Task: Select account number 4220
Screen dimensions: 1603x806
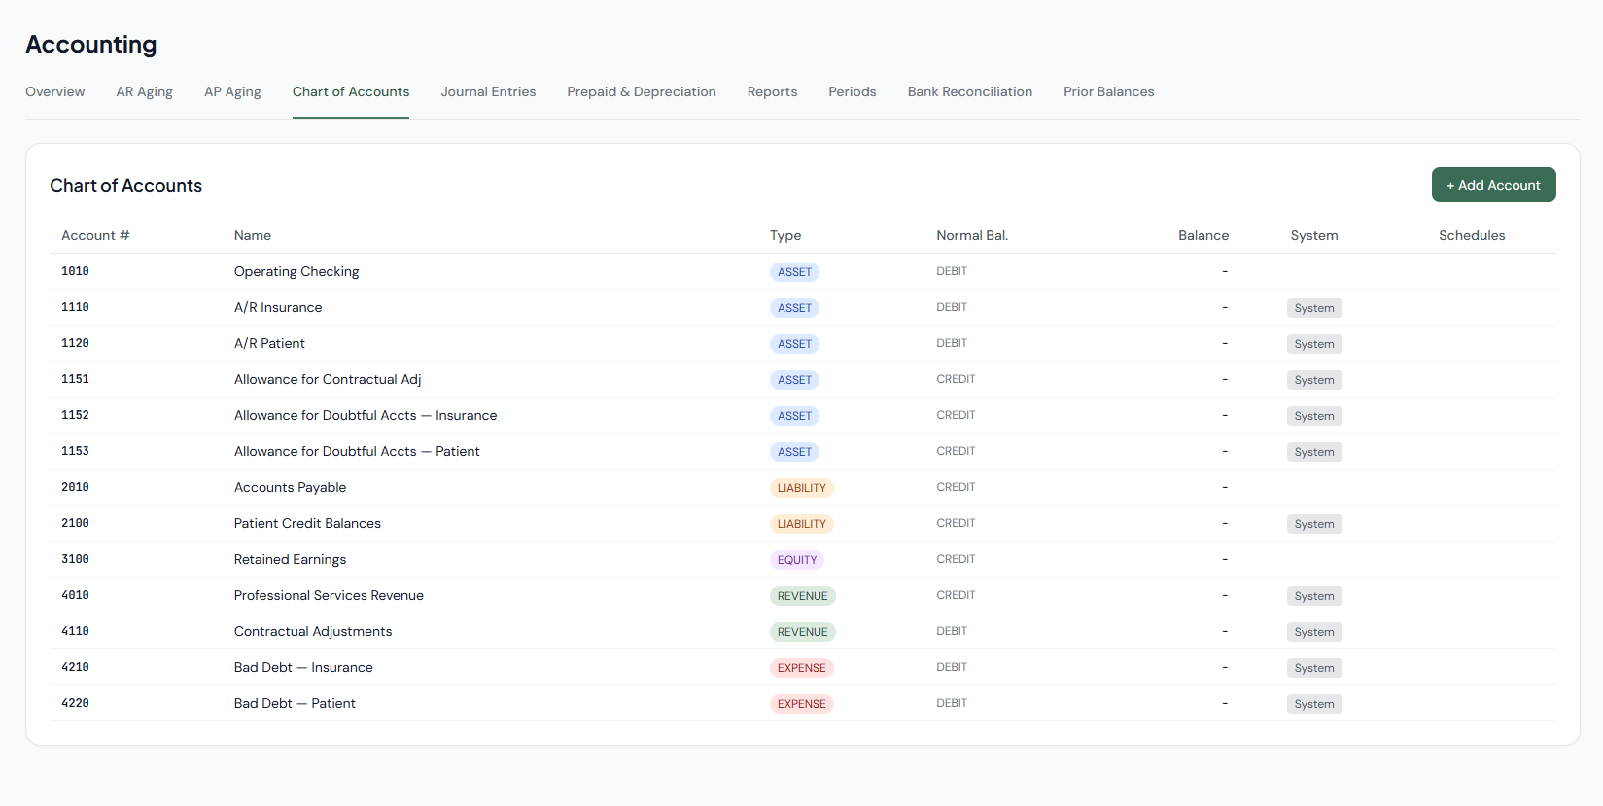Action: (x=75, y=703)
